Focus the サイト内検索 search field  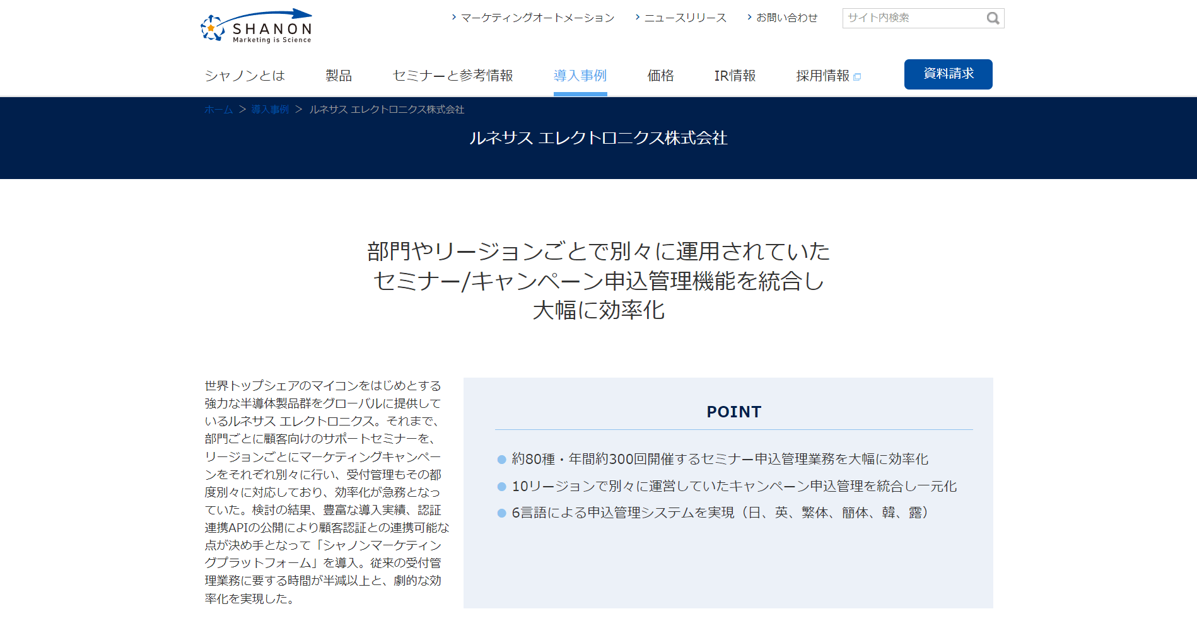point(914,18)
